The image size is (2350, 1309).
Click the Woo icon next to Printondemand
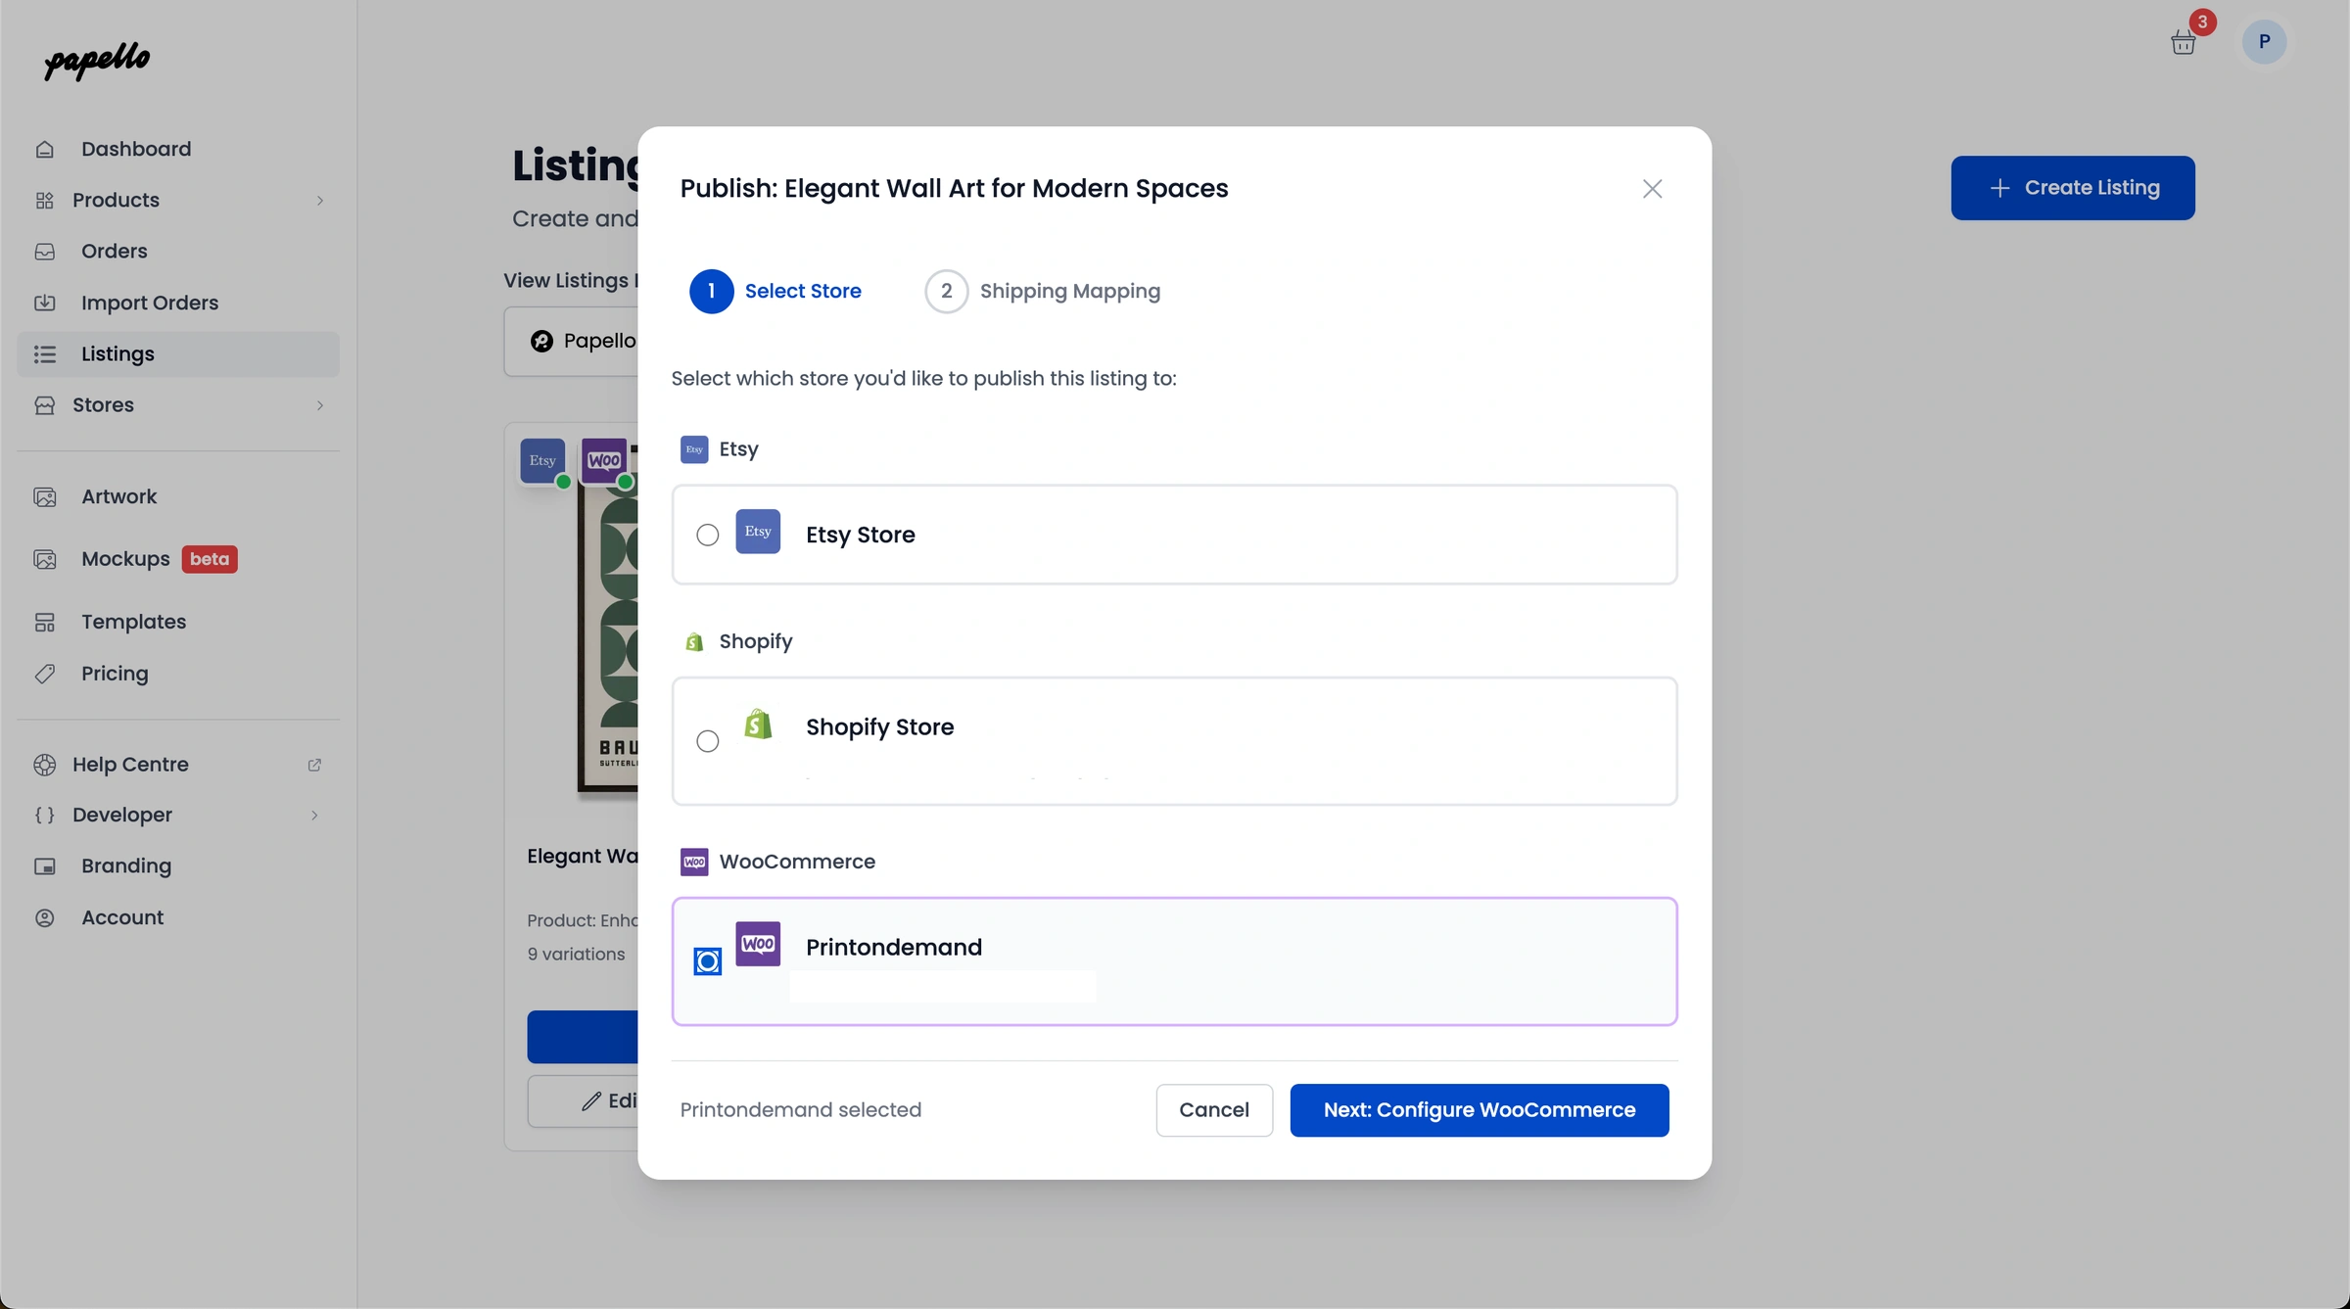pyautogui.click(x=757, y=944)
